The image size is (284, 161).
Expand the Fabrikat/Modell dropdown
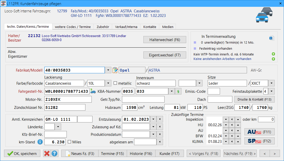(x=108, y=70)
